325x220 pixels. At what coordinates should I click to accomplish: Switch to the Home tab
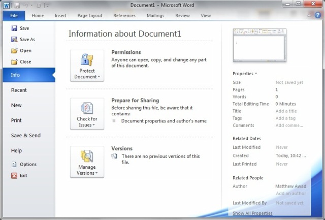[x=38, y=16]
